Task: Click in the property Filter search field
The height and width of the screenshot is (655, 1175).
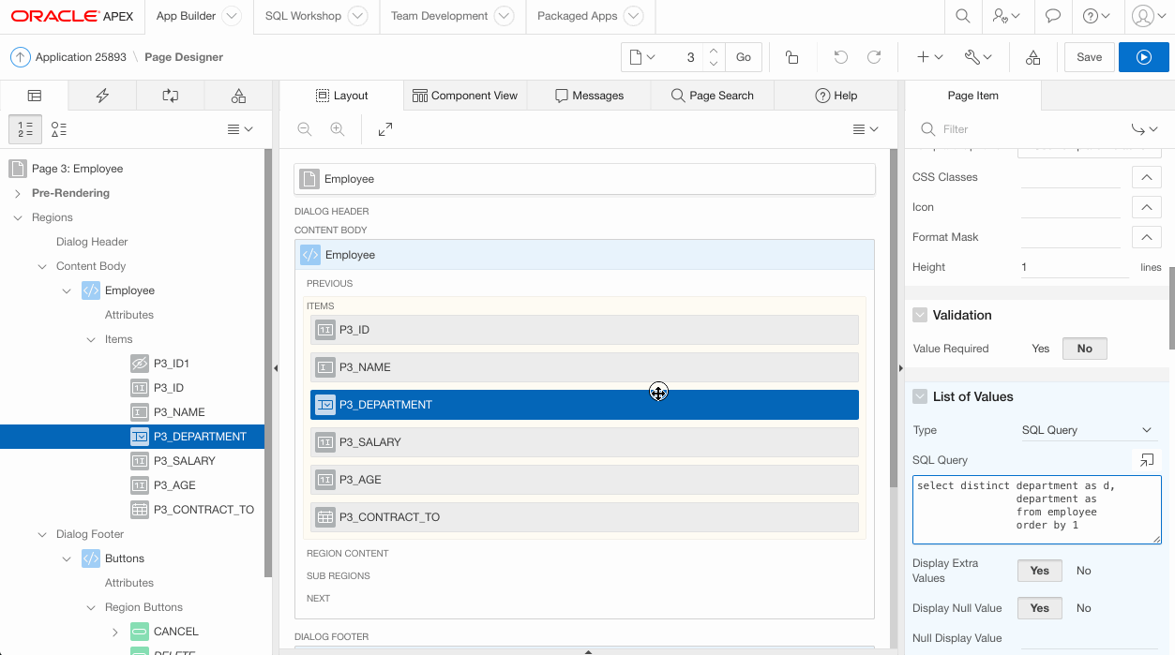Action: point(1022,129)
